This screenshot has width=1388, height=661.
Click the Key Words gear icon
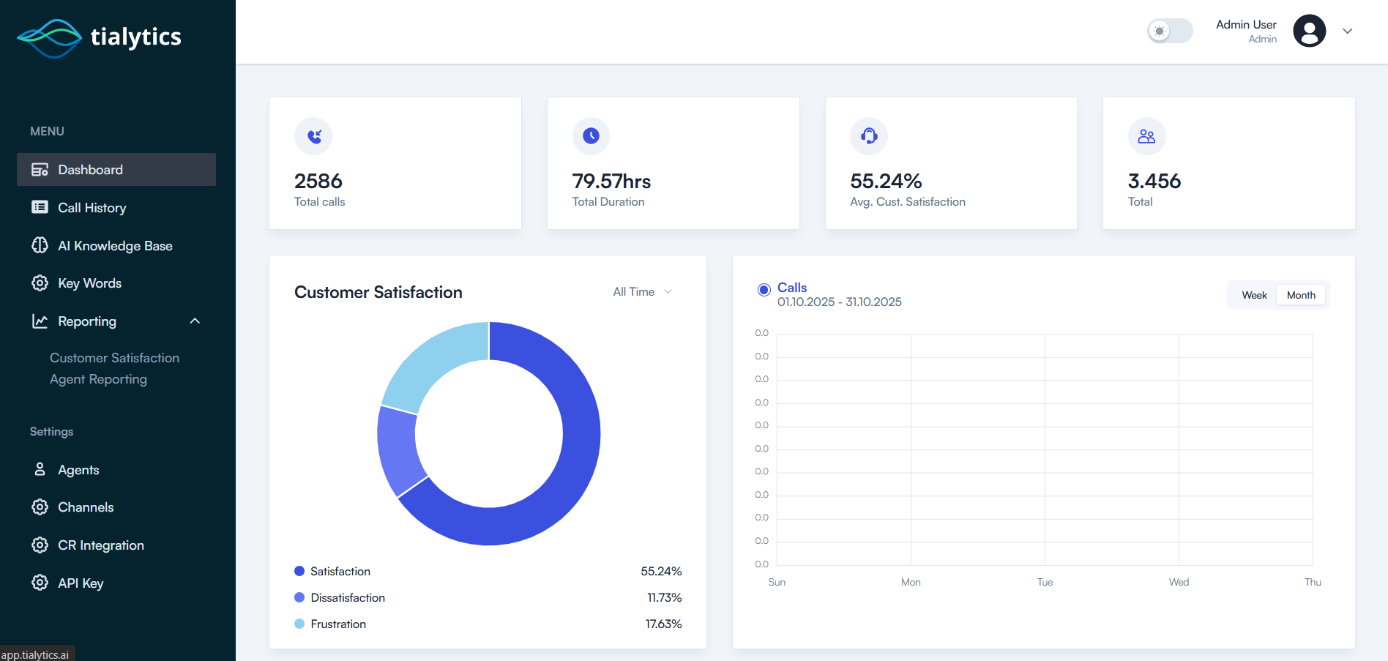40,283
